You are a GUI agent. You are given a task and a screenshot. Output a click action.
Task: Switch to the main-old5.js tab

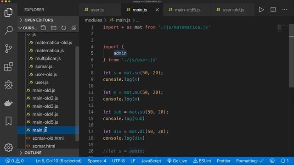coord(187,10)
